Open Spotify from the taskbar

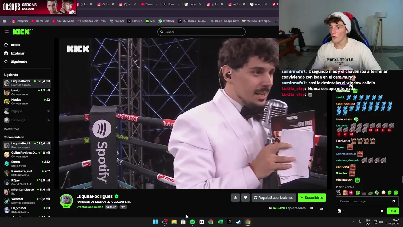pyautogui.click(x=192, y=222)
